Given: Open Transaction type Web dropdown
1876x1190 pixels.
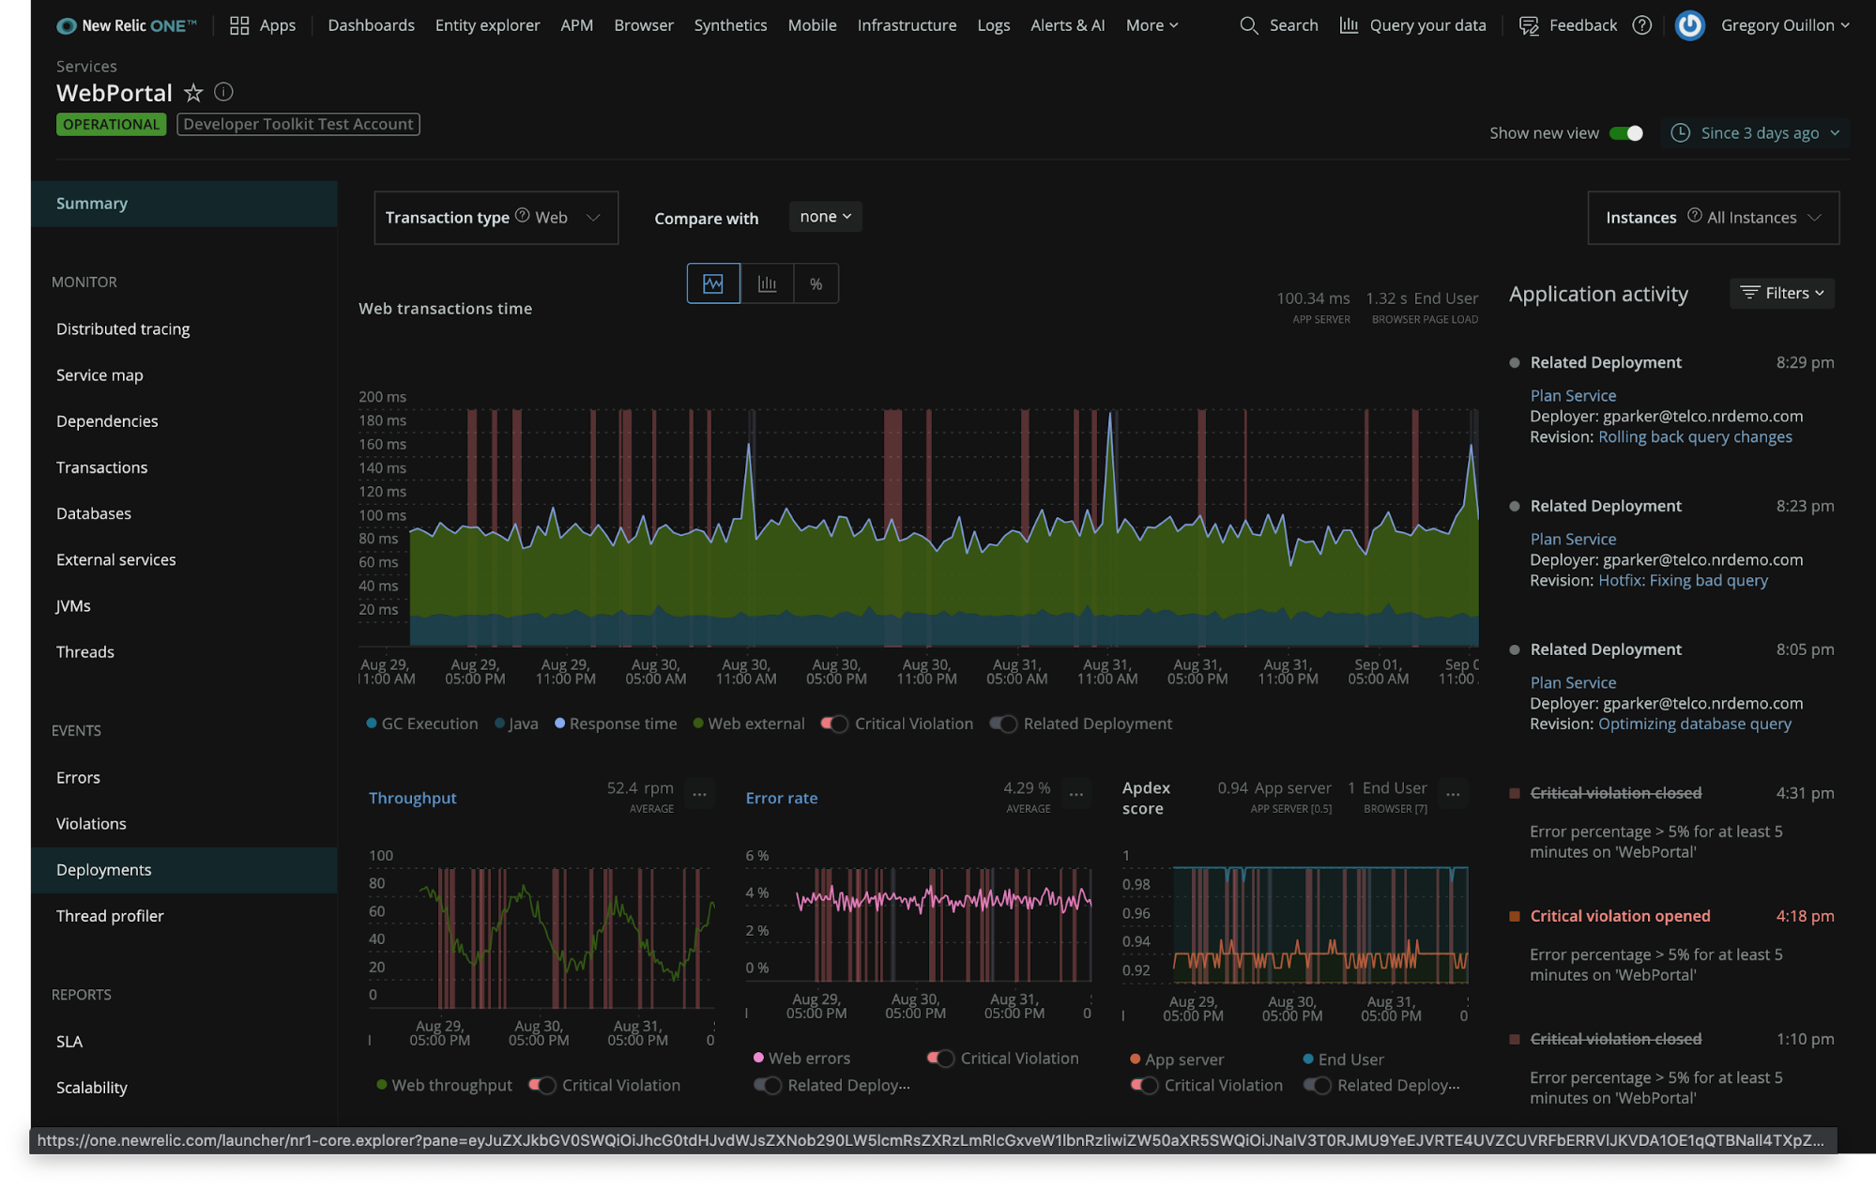Looking at the screenshot, I should pos(496,218).
